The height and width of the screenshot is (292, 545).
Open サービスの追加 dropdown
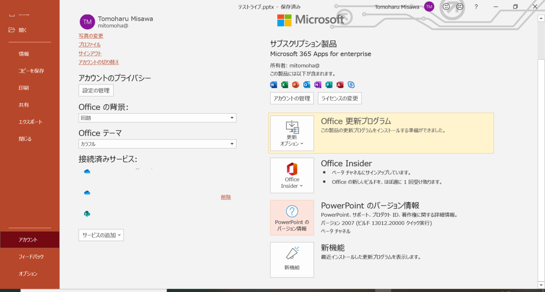click(x=101, y=235)
